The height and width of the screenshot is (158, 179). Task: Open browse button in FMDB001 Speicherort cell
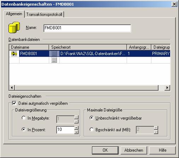(x=54, y=54)
